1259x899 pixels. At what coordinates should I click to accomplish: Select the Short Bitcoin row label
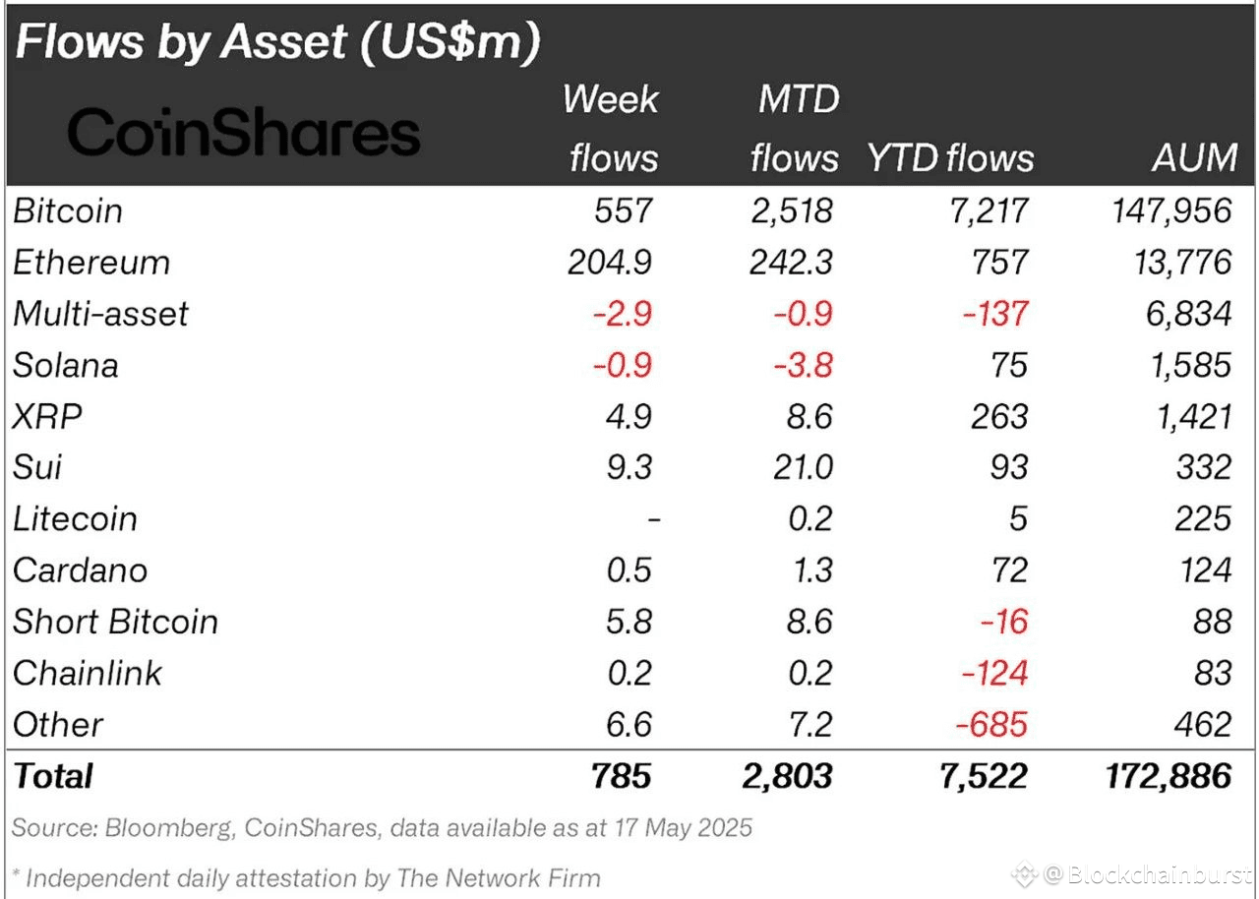pos(115,622)
